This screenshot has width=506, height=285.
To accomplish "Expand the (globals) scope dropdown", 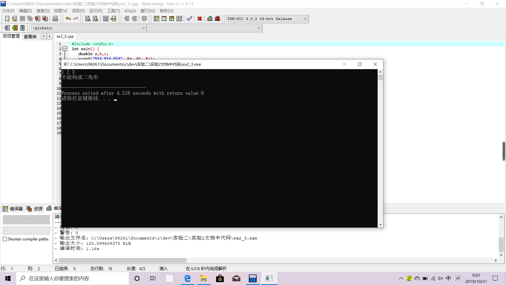I will point(144,28).
